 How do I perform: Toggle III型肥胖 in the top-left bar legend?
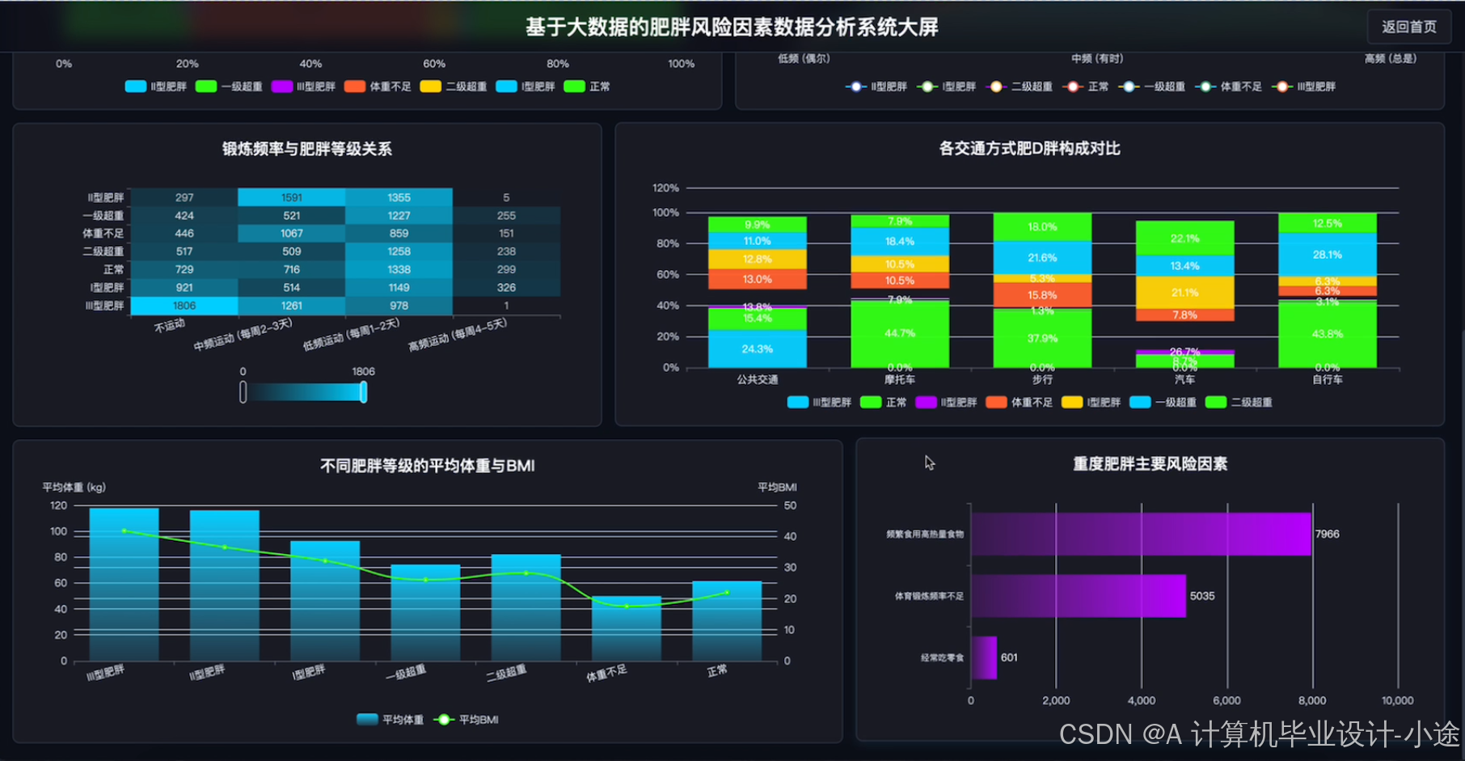point(303,87)
